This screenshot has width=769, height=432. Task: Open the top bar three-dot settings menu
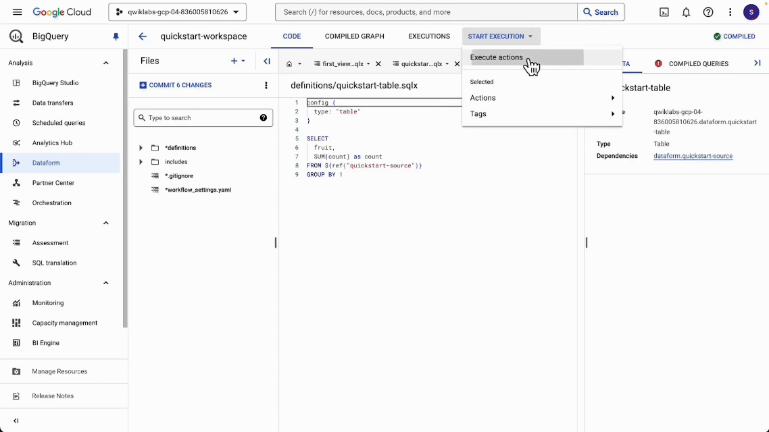(730, 12)
